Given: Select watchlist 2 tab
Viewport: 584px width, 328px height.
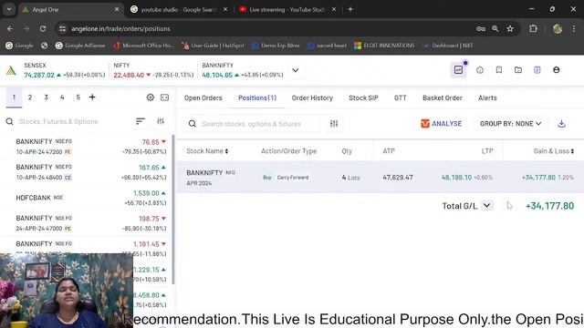Looking at the screenshot, I should point(30,97).
